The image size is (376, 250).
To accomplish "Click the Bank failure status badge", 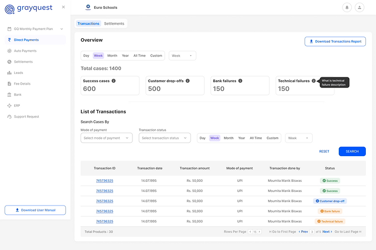I will pos(330,211).
